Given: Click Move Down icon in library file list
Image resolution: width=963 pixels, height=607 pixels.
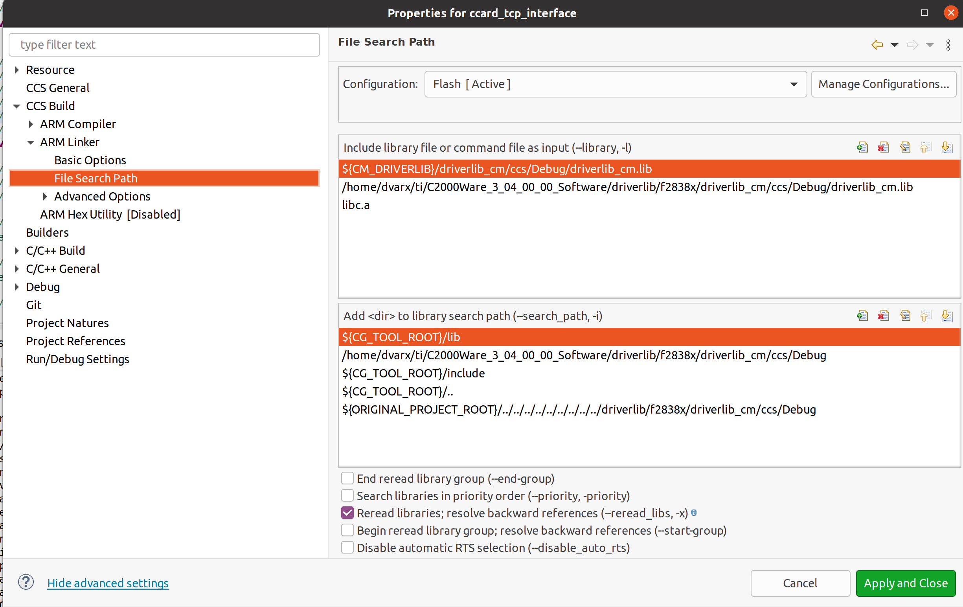Looking at the screenshot, I should pyautogui.click(x=947, y=147).
